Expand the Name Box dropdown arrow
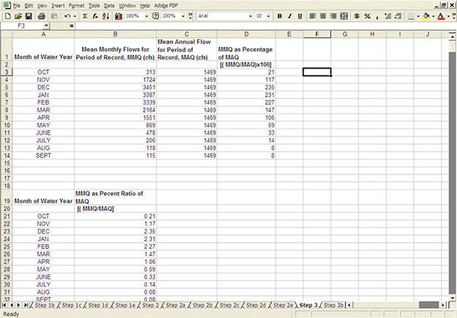457x318 pixels. coord(47,26)
